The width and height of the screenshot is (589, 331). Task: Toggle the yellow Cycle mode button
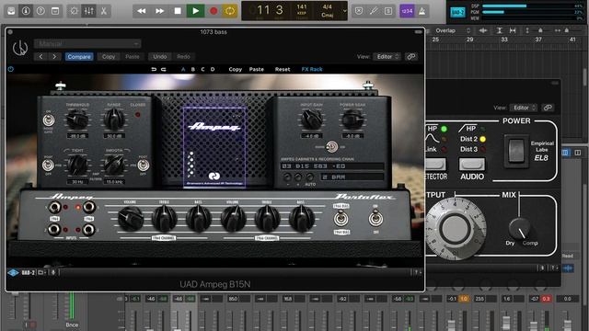pyautogui.click(x=229, y=11)
